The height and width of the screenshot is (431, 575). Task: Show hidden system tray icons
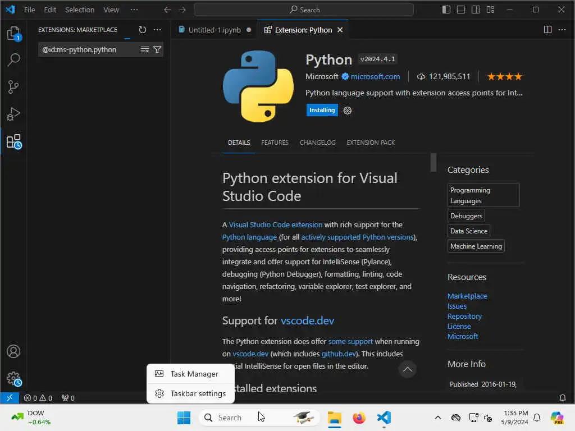pyautogui.click(x=438, y=418)
